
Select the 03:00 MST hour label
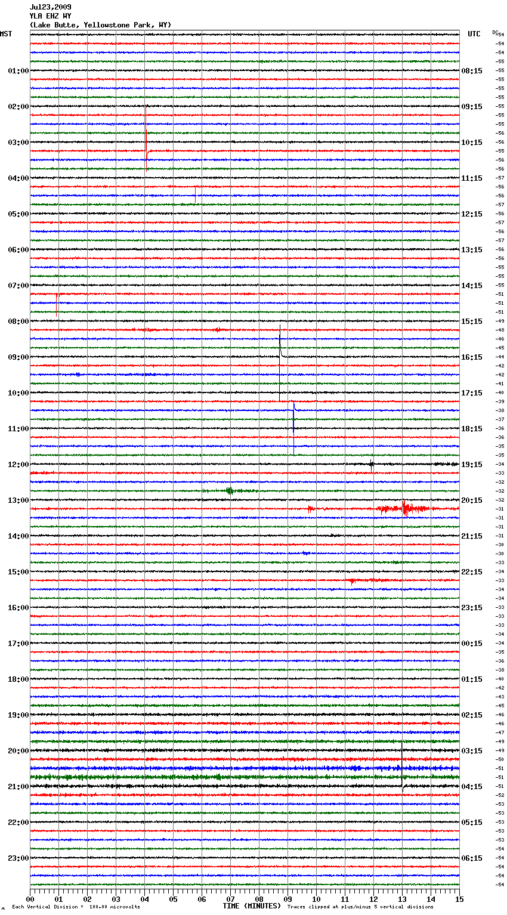(x=18, y=143)
